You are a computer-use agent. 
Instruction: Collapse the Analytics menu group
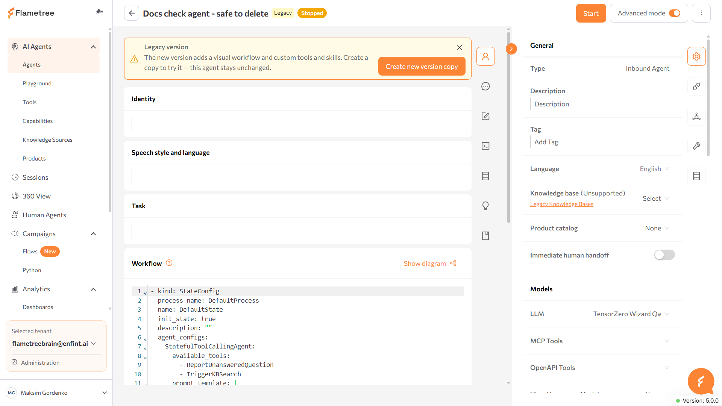tap(94, 289)
